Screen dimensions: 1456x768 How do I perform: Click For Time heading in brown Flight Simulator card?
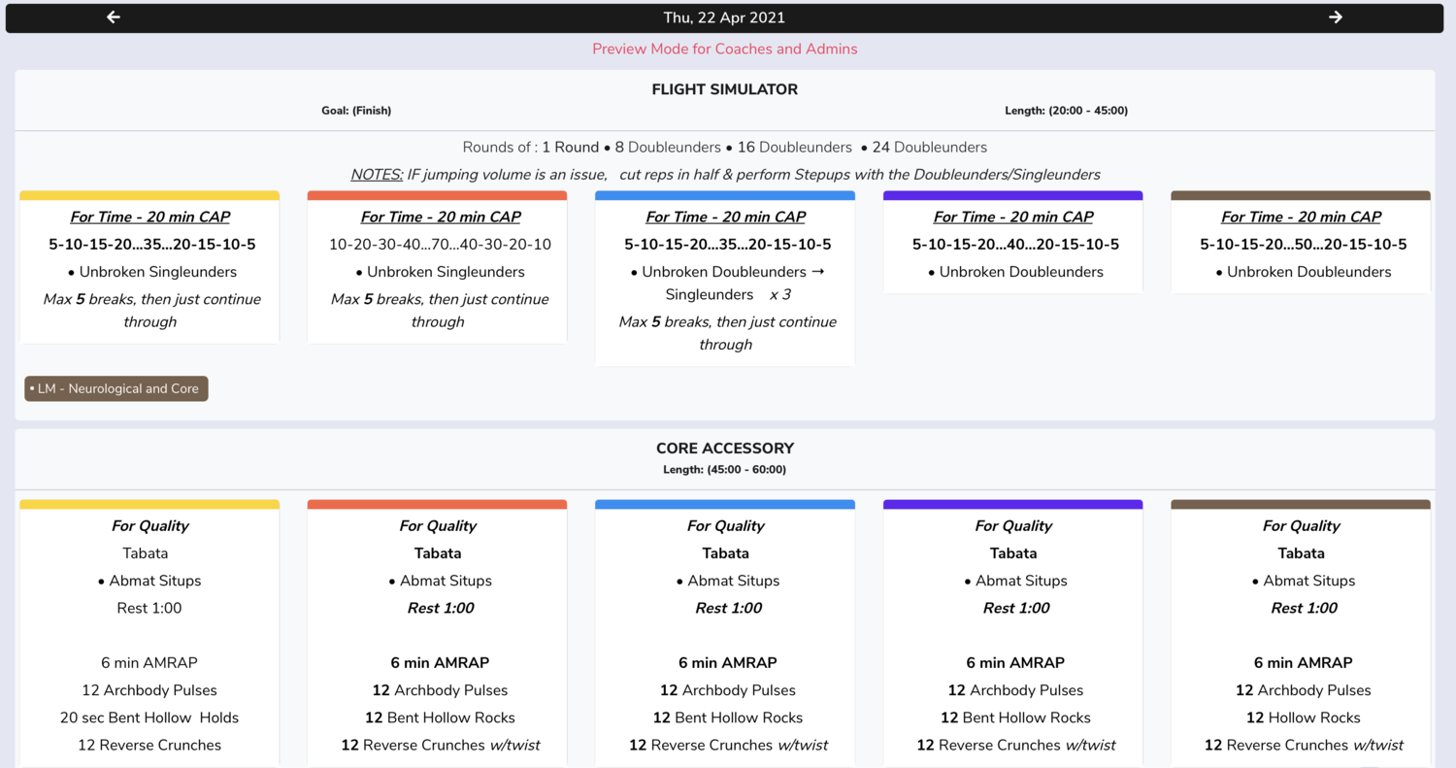pyautogui.click(x=1302, y=217)
